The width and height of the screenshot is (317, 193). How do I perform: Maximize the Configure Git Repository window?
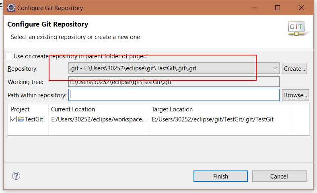pos(278,8)
